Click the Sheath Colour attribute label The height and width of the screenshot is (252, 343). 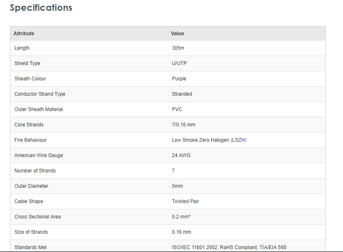[x=30, y=79]
